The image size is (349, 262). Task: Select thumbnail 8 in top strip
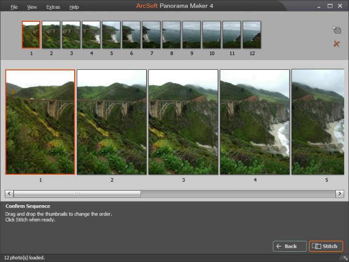tap(171, 34)
